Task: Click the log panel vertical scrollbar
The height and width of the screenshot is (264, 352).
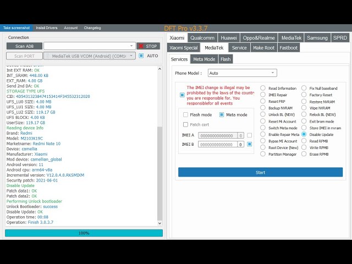Action: click(160, 143)
